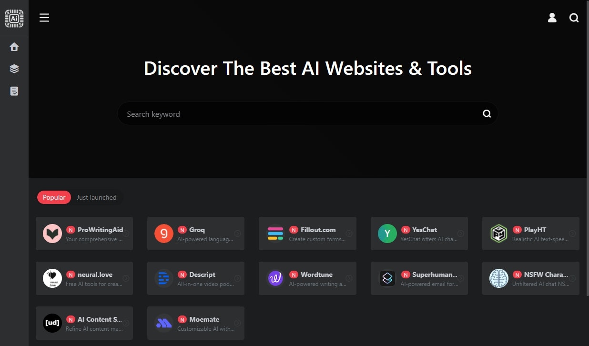
Task: Toggle the N badge on Descript
Action: pos(182,275)
